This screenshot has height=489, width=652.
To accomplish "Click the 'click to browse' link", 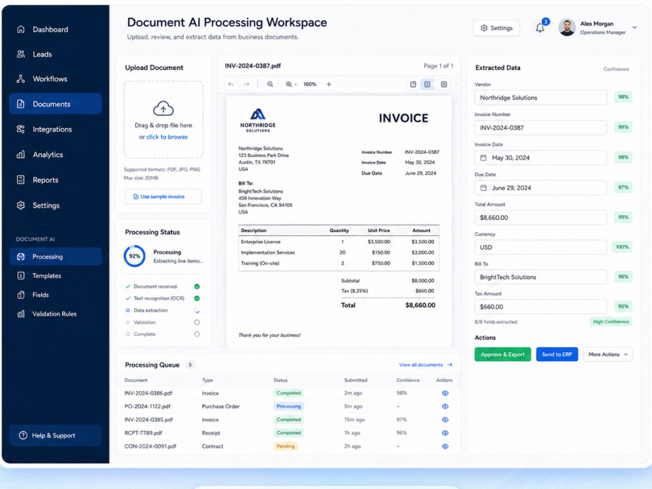I will coord(167,137).
